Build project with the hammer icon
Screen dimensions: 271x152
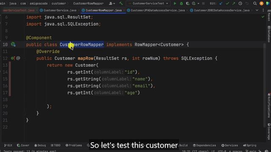click(121, 3)
